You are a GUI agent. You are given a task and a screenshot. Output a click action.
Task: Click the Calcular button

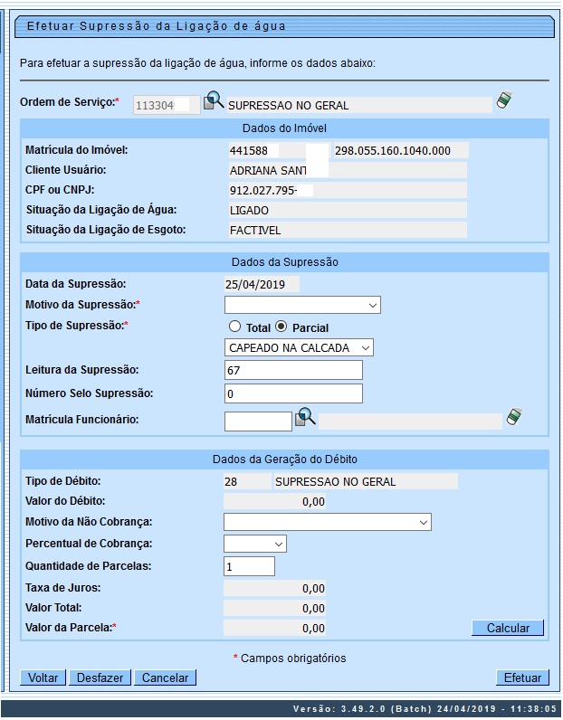click(x=508, y=628)
